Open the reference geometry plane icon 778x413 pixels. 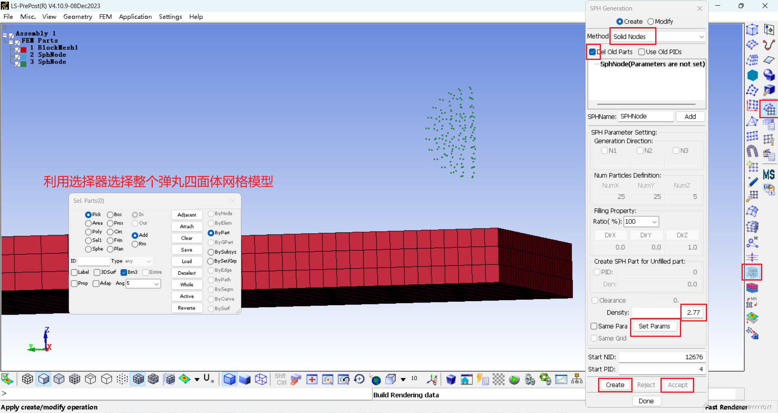tap(769, 60)
